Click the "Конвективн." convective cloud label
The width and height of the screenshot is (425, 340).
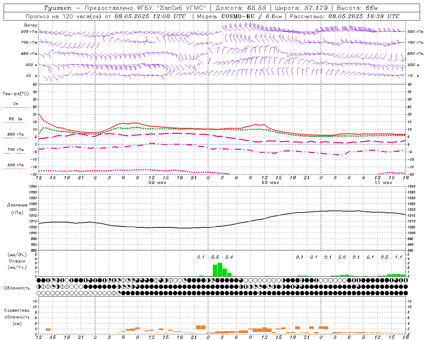17,310
